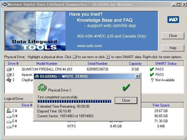
Task: Click the 0 MB free space value
Action: [161, 126]
